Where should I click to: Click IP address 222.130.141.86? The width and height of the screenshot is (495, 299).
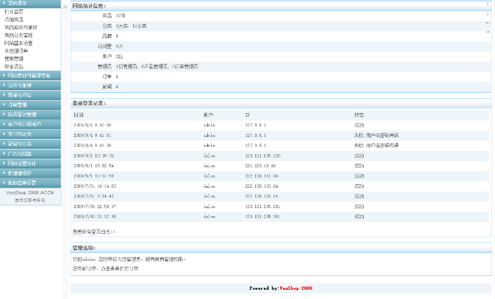point(261,176)
